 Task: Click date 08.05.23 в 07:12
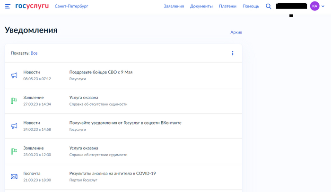pyautogui.click(x=37, y=79)
